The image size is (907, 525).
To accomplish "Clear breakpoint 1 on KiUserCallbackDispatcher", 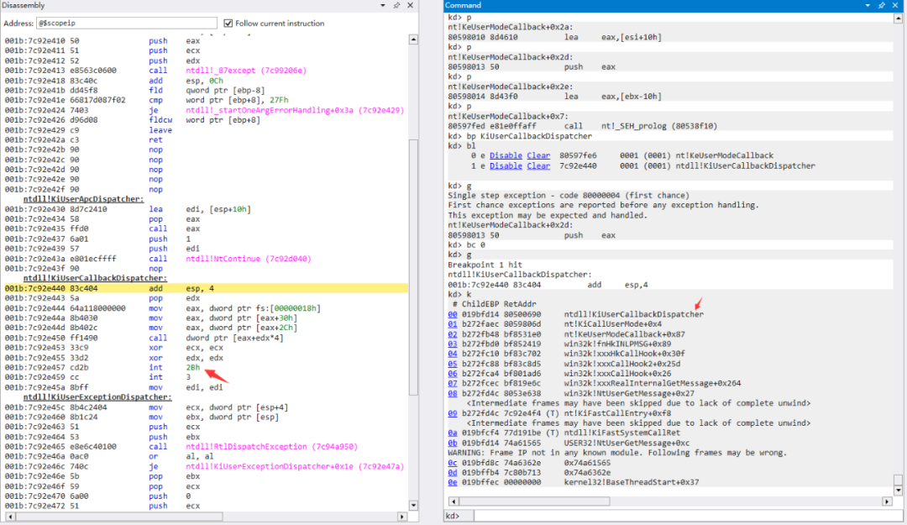I will coord(538,166).
